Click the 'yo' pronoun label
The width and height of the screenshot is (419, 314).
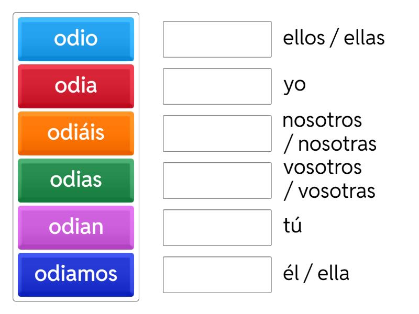(x=294, y=86)
